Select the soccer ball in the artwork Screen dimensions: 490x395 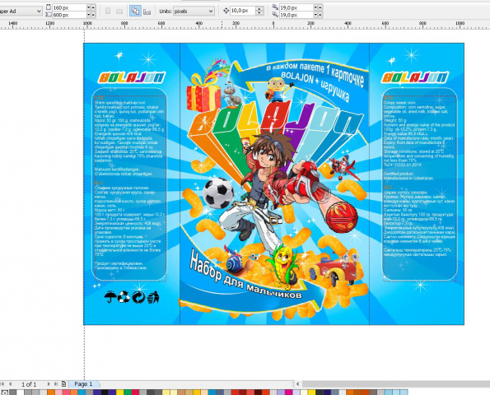click(x=217, y=193)
